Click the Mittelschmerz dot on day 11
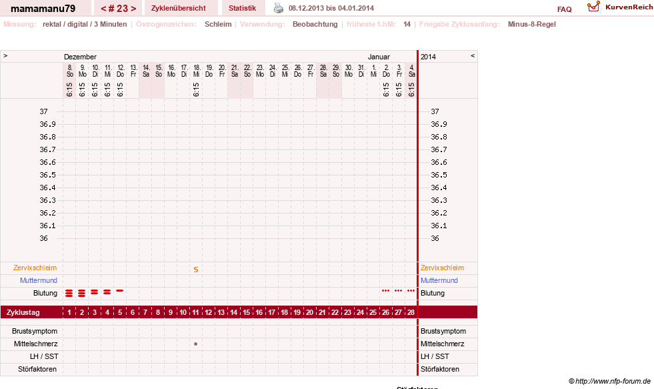The image size is (654, 389). [195, 344]
